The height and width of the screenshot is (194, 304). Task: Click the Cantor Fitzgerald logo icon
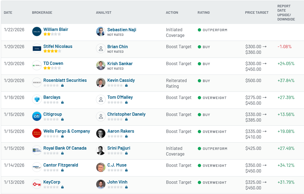[x=37, y=167]
